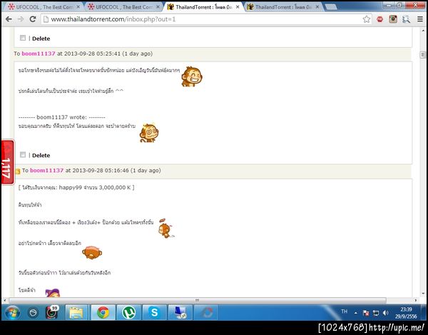Tick the checkbox under the boom11137 quoted message
This screenshot has width=428, height=335.
click(23, 155)
